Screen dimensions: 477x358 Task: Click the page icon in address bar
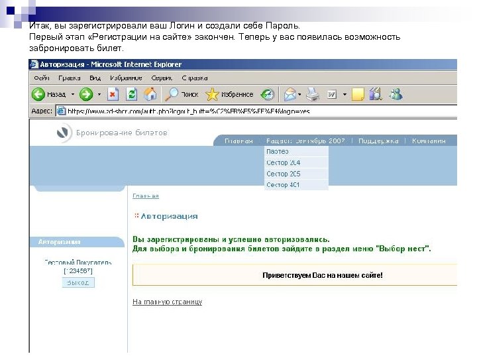pyautogui.click(x=61, y=111)
